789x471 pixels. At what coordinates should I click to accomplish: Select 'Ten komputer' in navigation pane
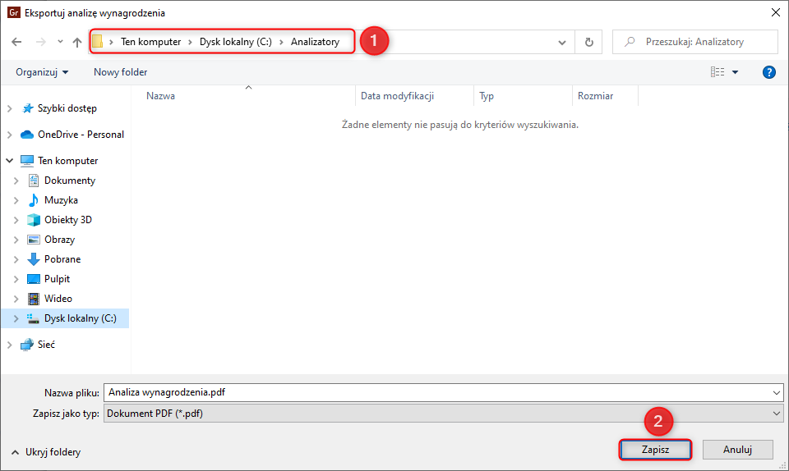click(x=67, y=161)
